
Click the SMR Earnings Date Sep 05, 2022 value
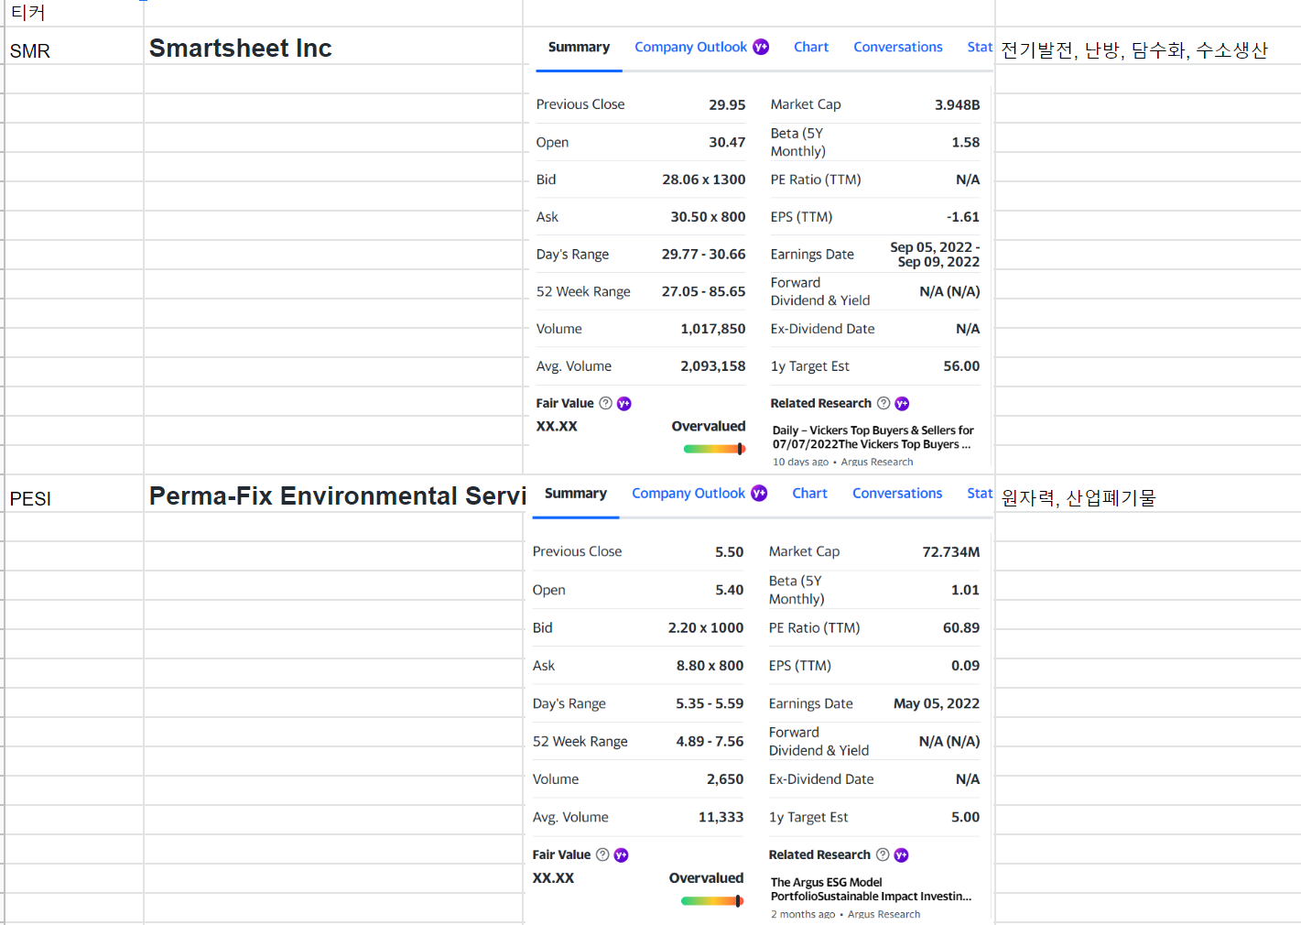[935, 255]
